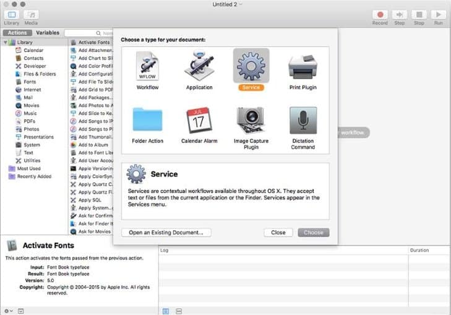451x315 pixels.
Task: Click the Duration column header
Action: [x=429, y=250]
